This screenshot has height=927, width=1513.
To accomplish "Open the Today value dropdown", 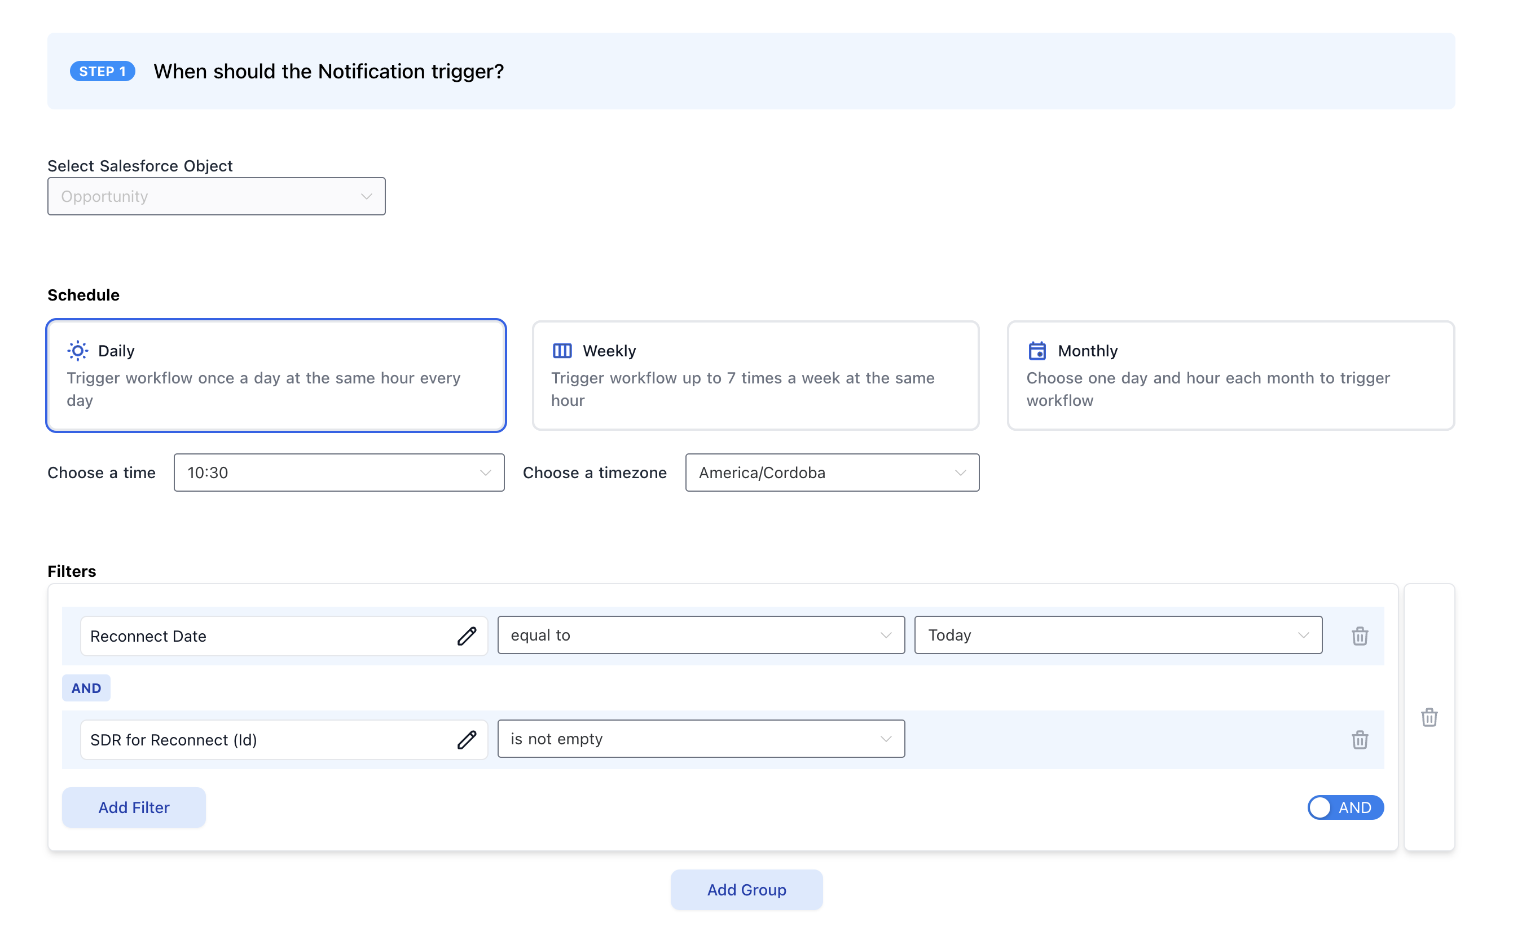I will pos(1118,635).
